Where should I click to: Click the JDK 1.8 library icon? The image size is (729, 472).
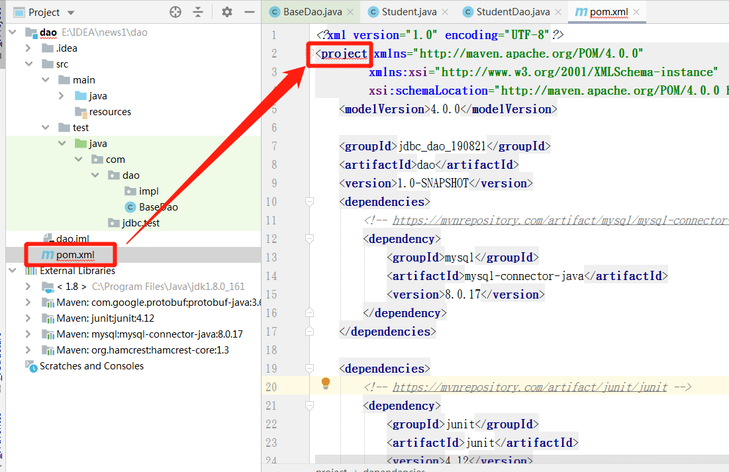pyautogui.click(x=48, y=287)
